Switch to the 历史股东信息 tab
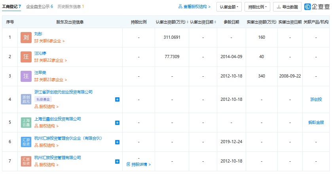This screenshot has height=174, width=332. (x=71, y=7)
